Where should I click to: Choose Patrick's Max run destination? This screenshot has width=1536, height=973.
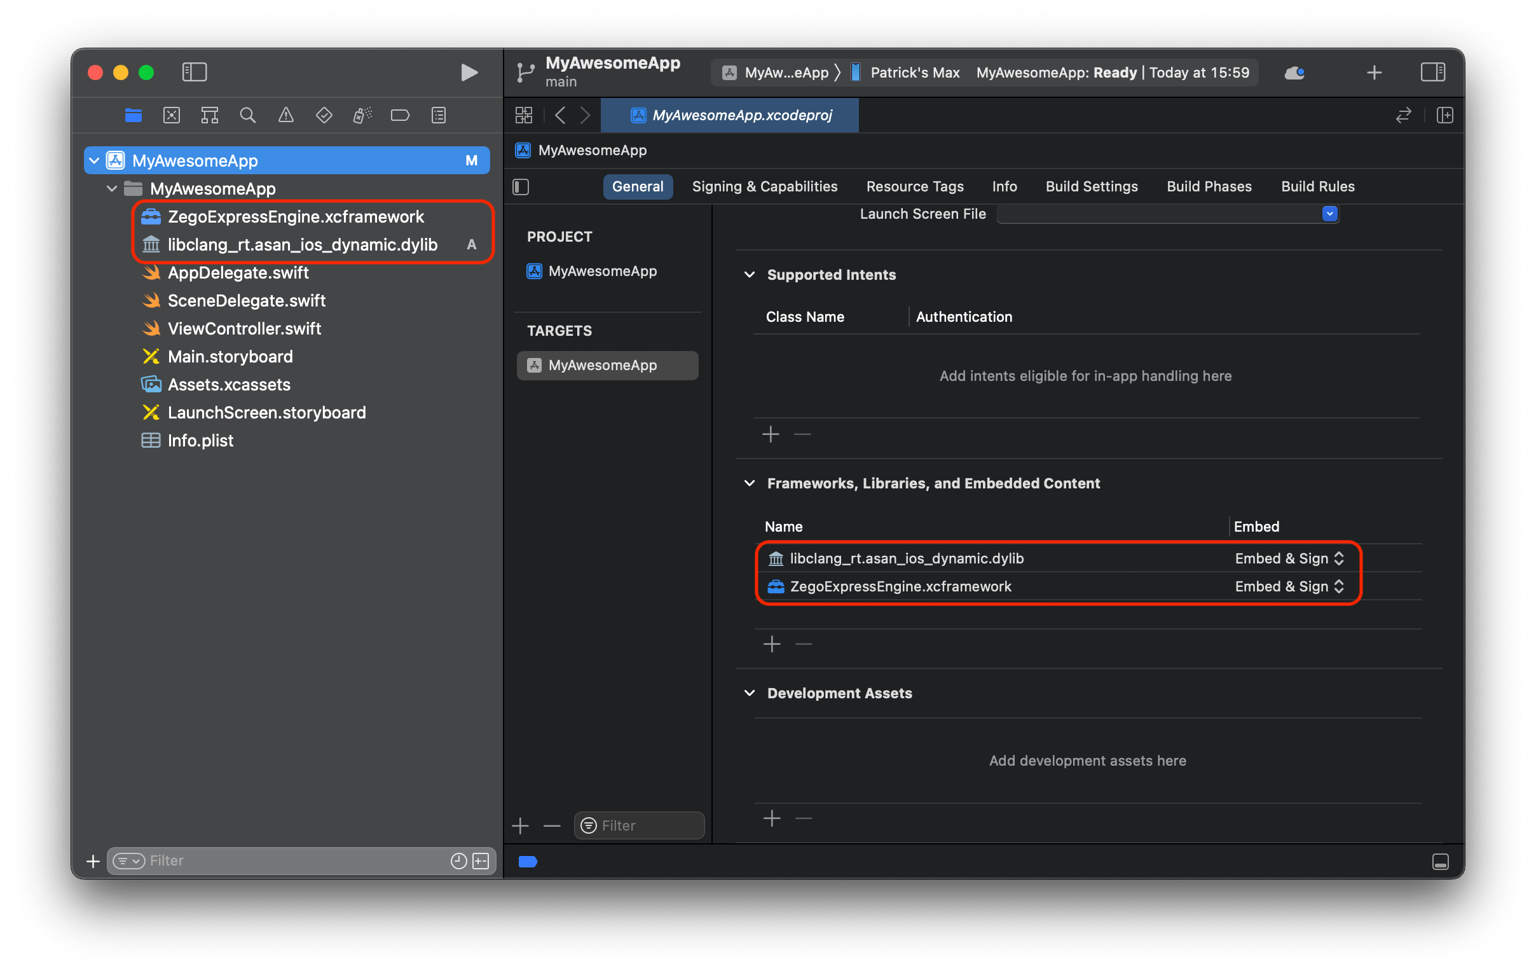[906, 72]
